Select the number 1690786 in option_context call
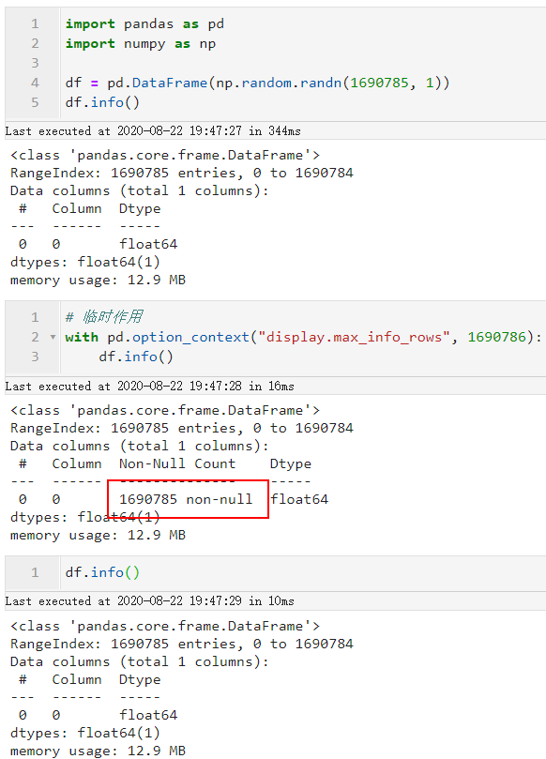546x759 pixels. point(496,337)
